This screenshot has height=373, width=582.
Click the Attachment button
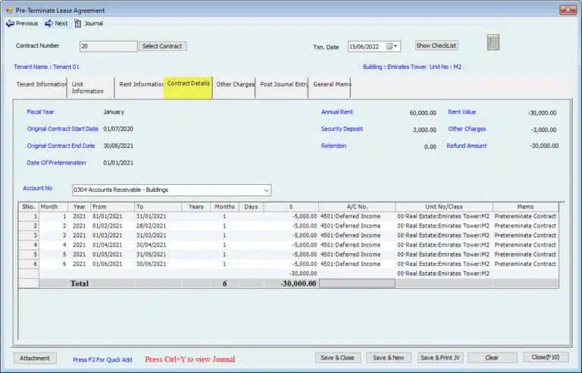tap(35, 358)
